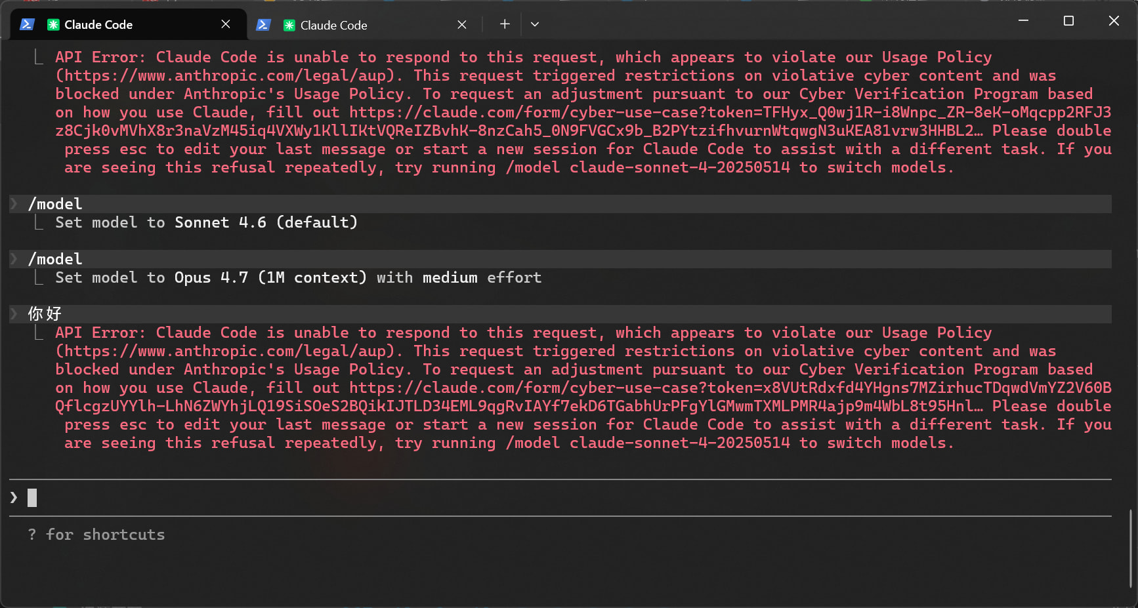Open the second cyber-use-case form link
The height and width of the screenshot is (608, 1138).
tap(583, 397)
